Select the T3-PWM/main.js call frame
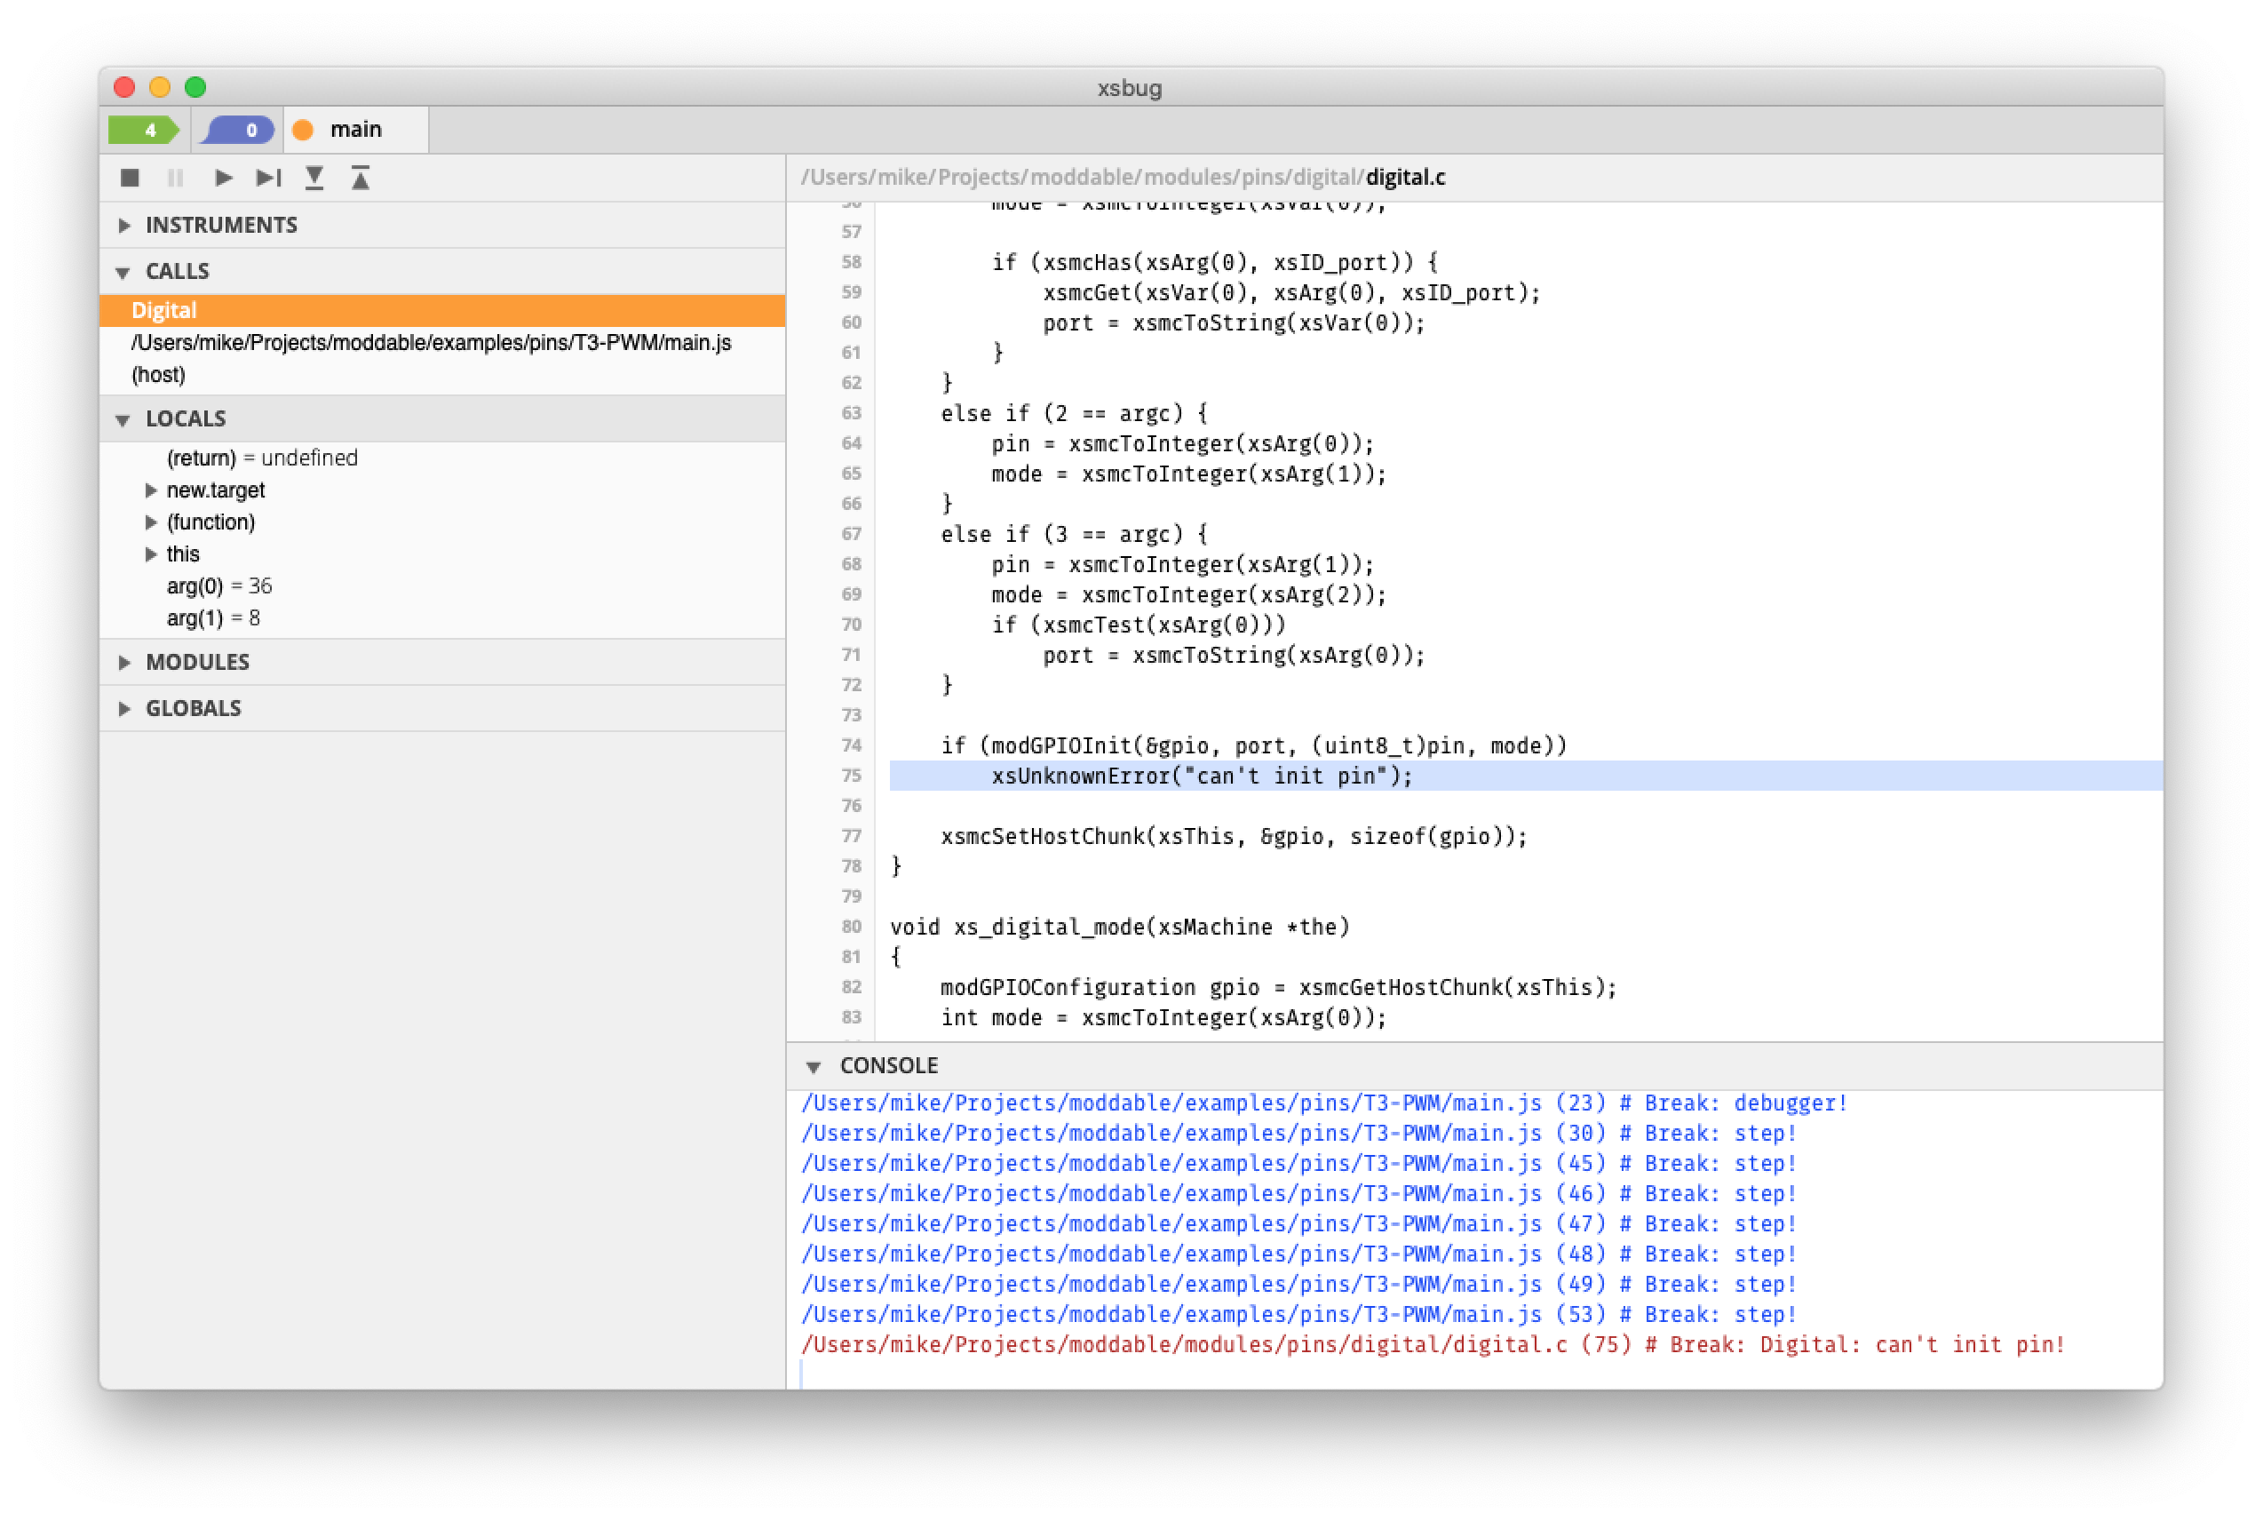This screenshot has width=2263, height=1521. click(x=431, y=342)
